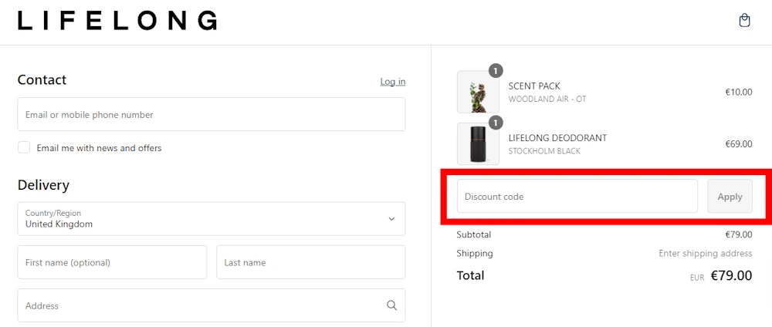Screen dimensions: 772x327
Task: Click the LIFELONG logo
Action: click(117, 21)
